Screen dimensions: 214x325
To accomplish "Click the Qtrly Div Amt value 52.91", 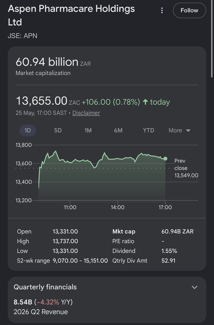I will 168,261.
